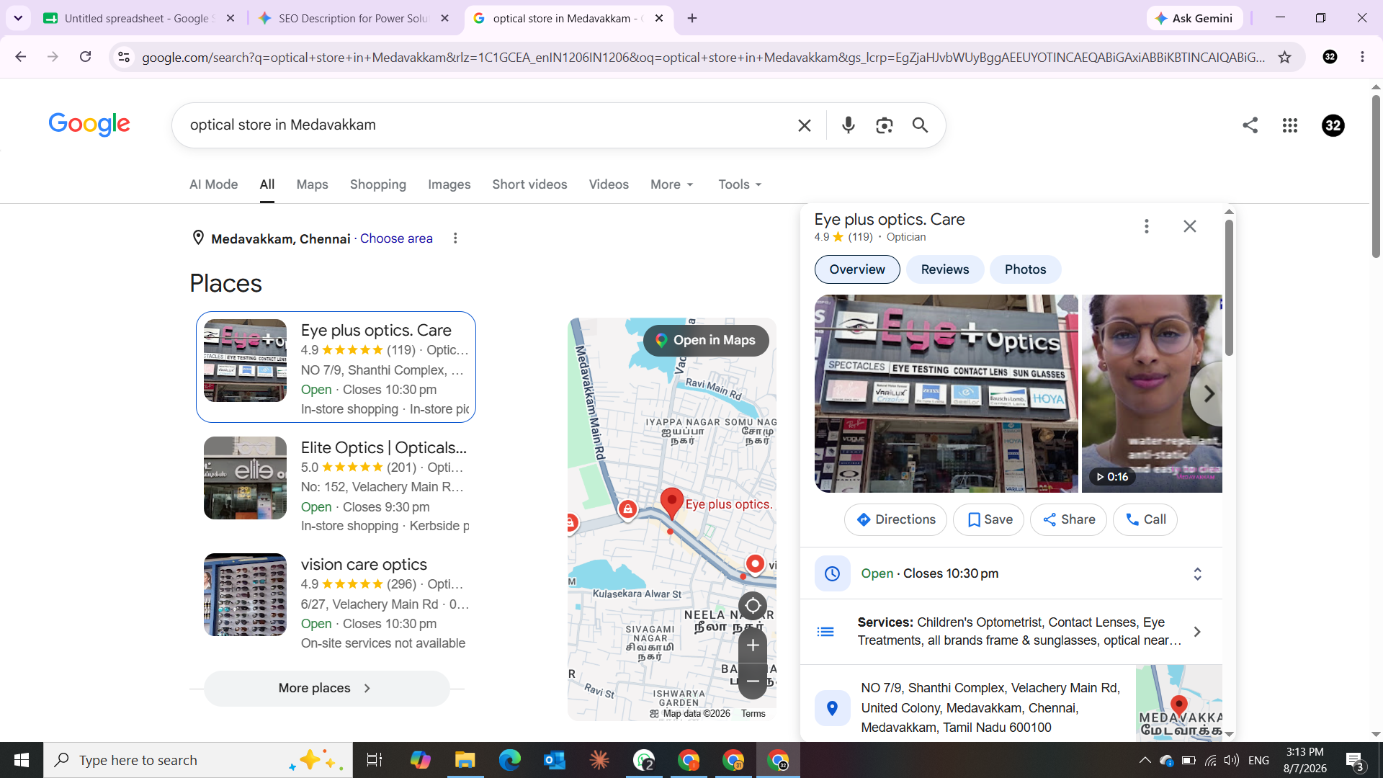This screenshot has height=778, width=1383.
Task: Click the share icon near Google apps
Action: (1250, 125)
